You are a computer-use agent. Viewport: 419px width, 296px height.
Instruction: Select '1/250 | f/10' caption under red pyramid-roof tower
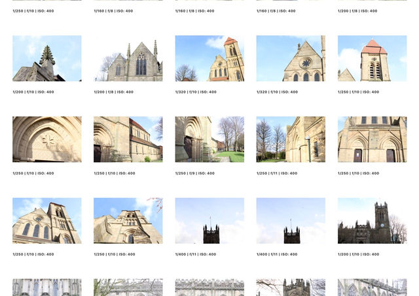pyautogui.click(x=358, y=92)
